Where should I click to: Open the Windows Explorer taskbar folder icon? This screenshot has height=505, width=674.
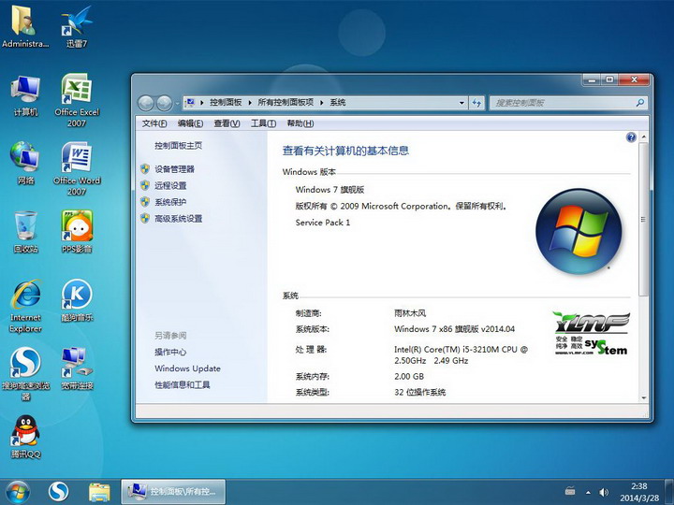click(x=99, y=492)
